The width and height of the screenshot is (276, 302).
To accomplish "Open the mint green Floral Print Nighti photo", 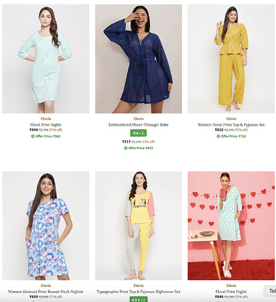I will coord(46,59).
